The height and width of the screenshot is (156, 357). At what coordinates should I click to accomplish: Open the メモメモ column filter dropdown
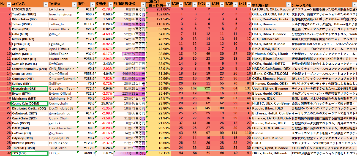pyautogui.click(x=355, y=5)
